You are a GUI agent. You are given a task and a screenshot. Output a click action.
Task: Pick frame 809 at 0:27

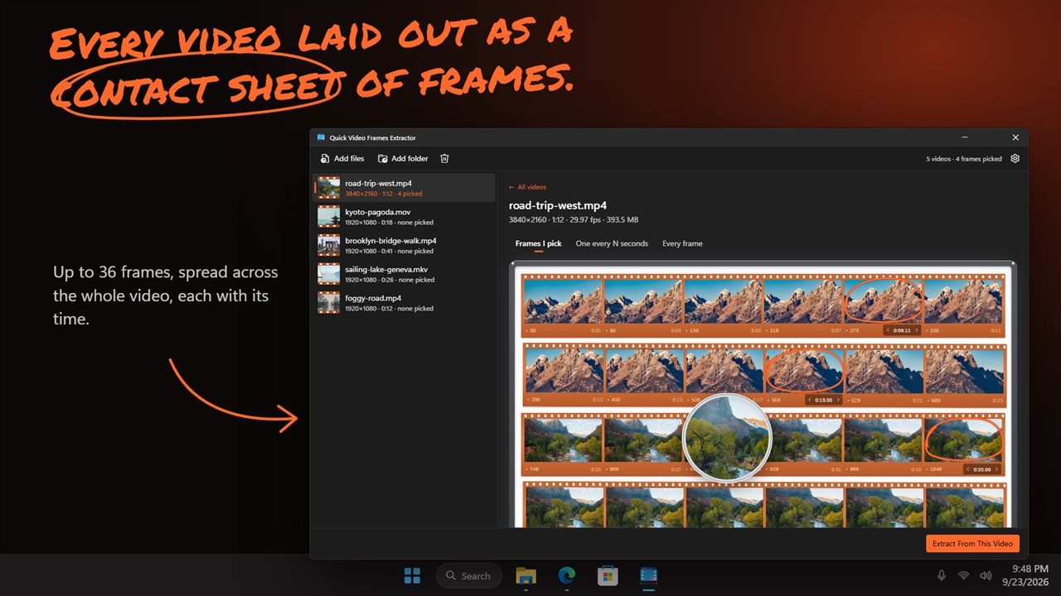(642, 440)
